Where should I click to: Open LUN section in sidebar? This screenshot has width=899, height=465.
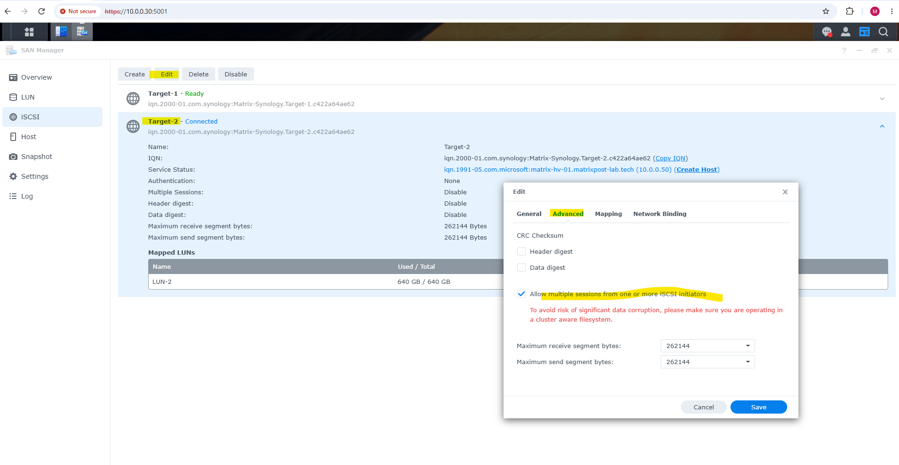click(x=52, y=97)
